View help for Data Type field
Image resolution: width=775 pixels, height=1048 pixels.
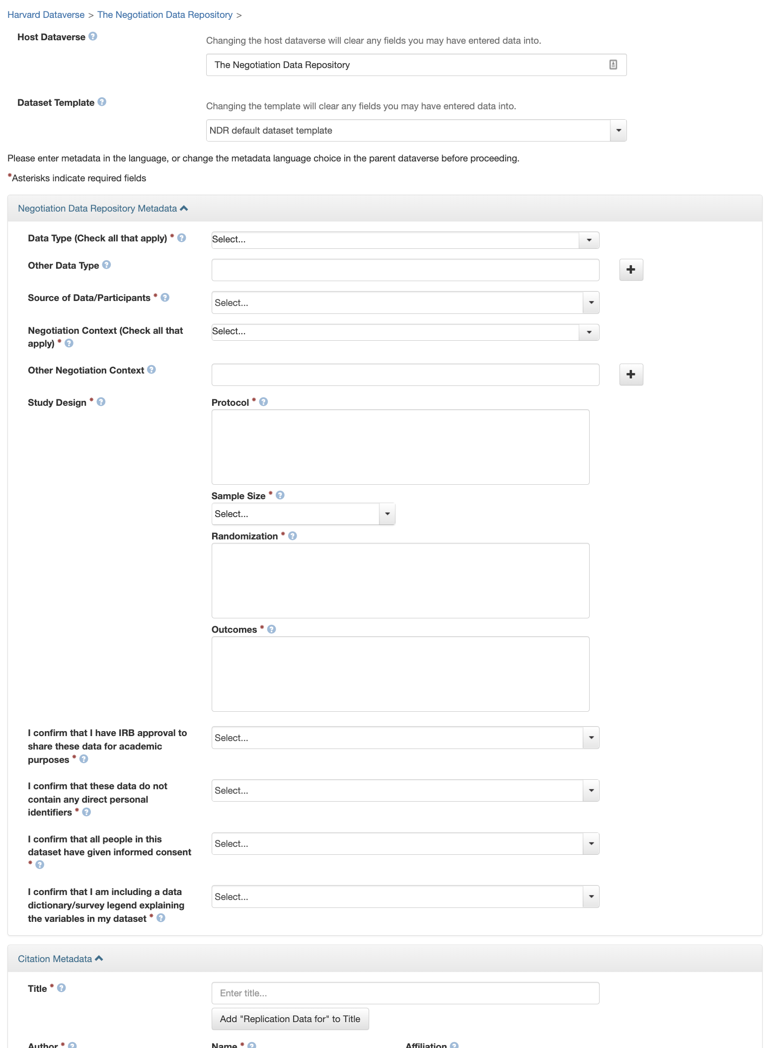point(181,238)
